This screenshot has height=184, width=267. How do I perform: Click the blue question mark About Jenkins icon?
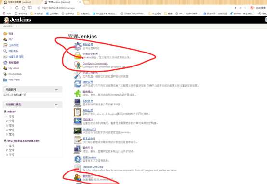coord(78,159)
